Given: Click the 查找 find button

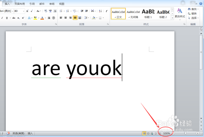Looking at the screenshot, I should tap(193, 9).
